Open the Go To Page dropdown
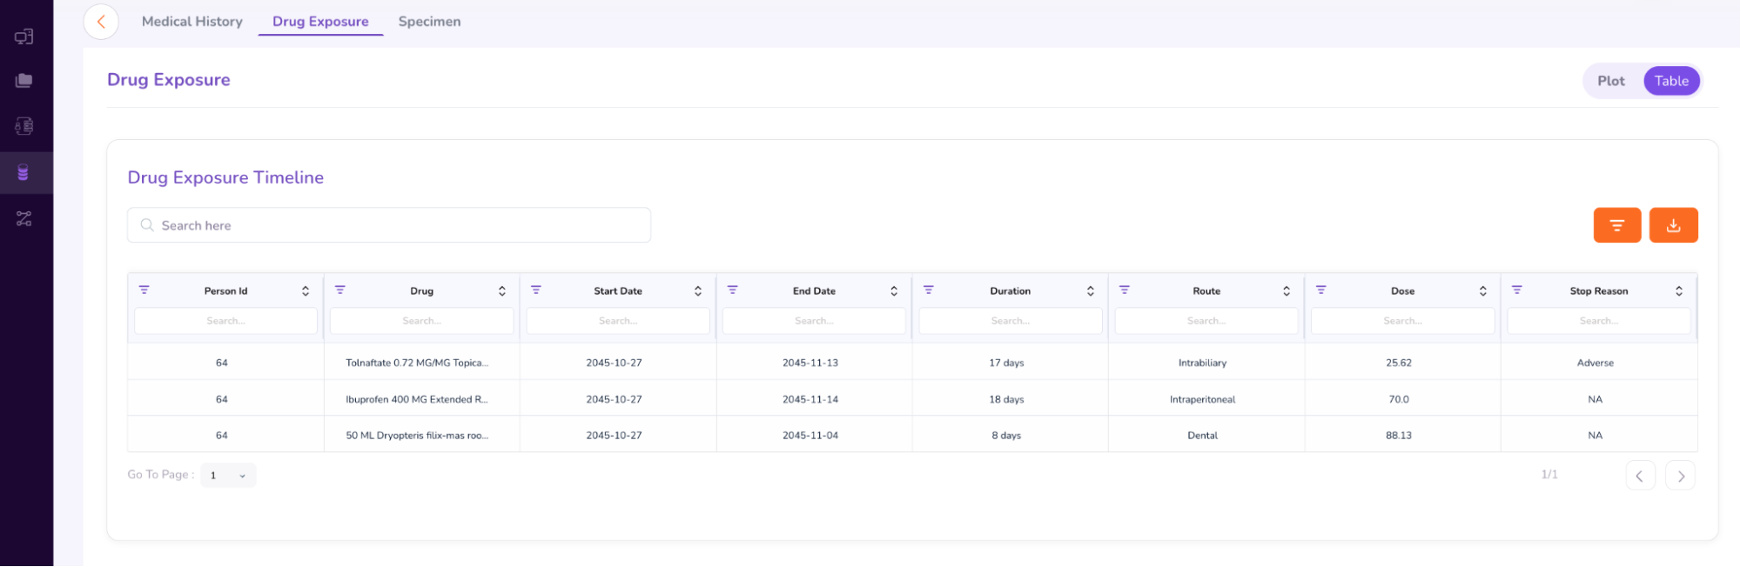 228,476
